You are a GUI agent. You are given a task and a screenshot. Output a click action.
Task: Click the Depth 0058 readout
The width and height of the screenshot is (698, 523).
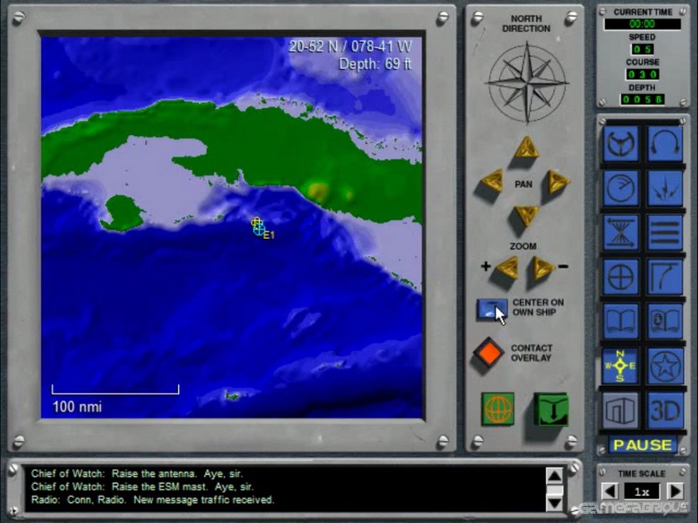642,100
